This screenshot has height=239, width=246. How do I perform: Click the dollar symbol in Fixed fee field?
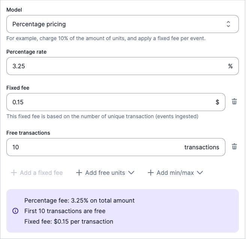click(217, 102)
